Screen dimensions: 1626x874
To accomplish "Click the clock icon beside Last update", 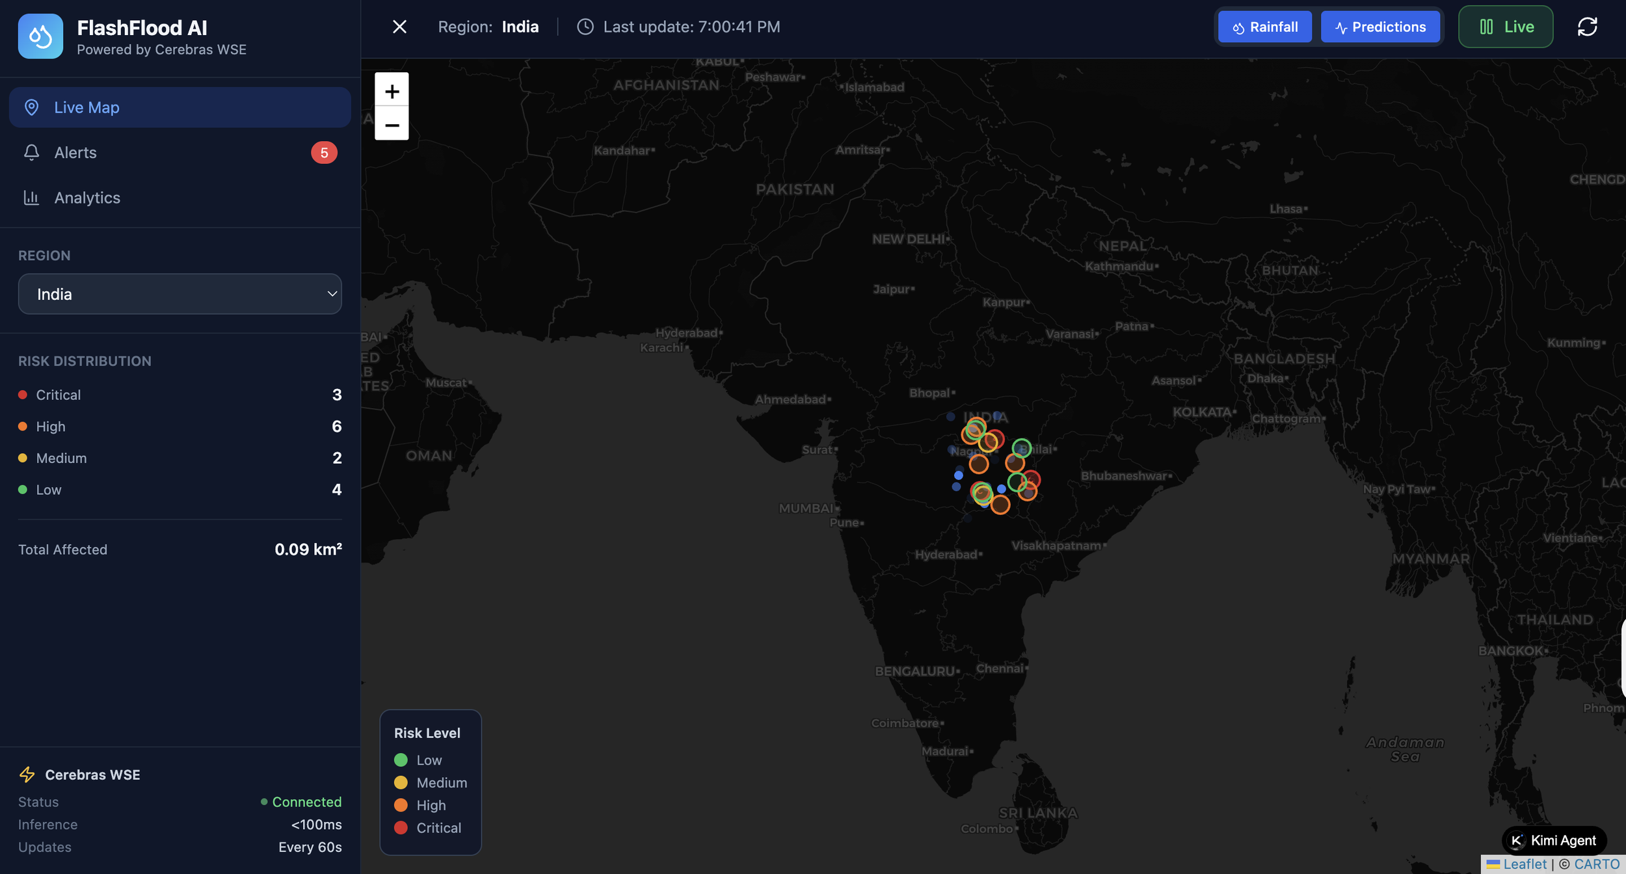I will click(585, 27).
